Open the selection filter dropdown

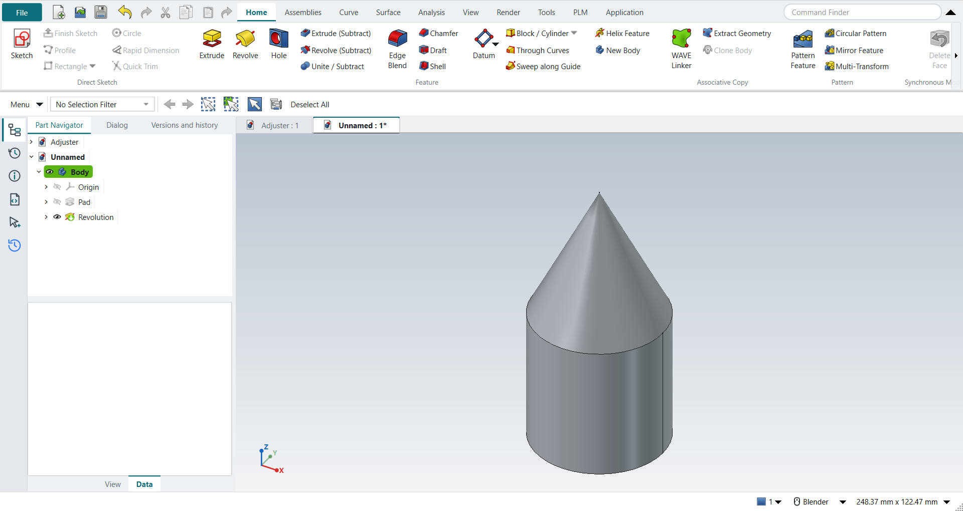coord(102,104)
